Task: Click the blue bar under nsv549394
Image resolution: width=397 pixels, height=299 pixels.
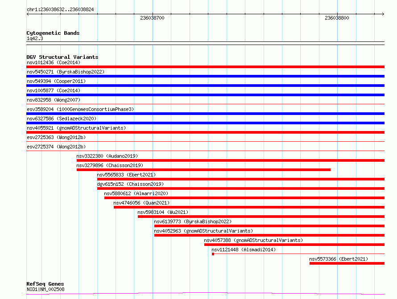Action: point(205,86)
